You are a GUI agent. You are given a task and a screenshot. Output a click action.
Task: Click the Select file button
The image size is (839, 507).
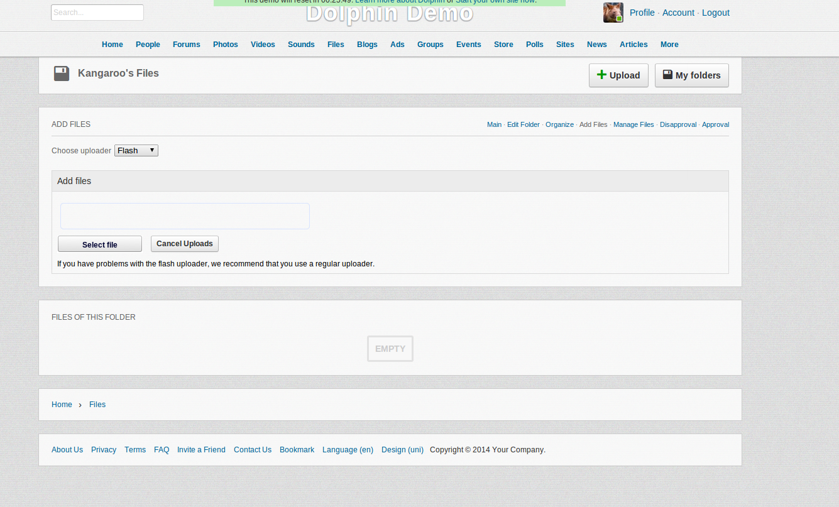(100, 244)
